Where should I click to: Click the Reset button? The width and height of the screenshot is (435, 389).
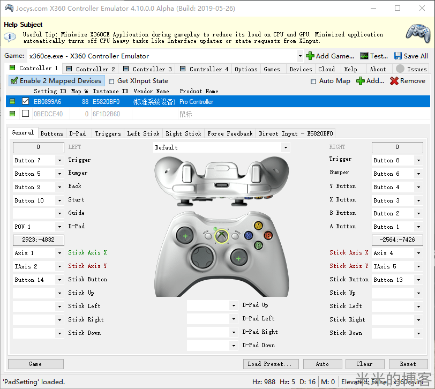[407, 364]
